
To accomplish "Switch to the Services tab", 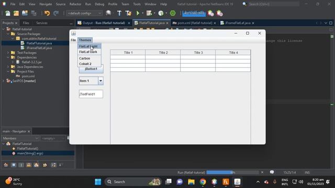I will pos(42,23).
